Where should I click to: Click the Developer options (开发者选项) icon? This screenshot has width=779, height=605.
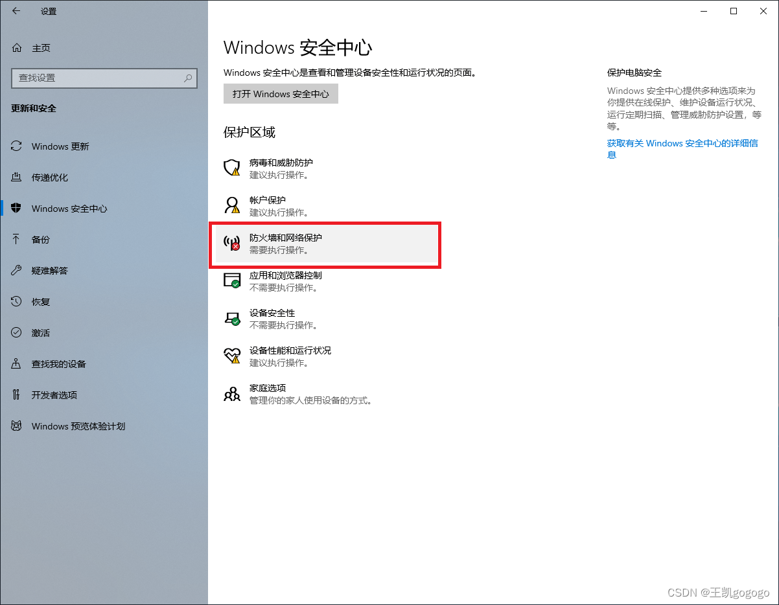coord(17,395)
